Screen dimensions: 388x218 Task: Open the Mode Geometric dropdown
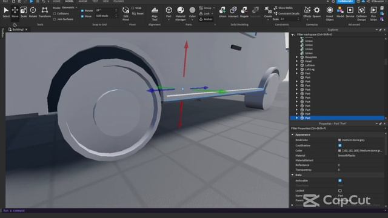pos(69,8)
